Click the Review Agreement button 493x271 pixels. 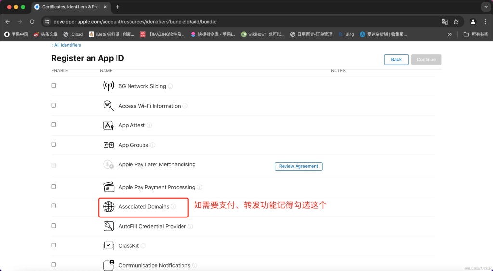(298, 166)
